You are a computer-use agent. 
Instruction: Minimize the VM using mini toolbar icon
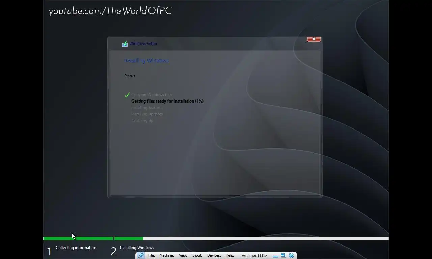point(275,256)
